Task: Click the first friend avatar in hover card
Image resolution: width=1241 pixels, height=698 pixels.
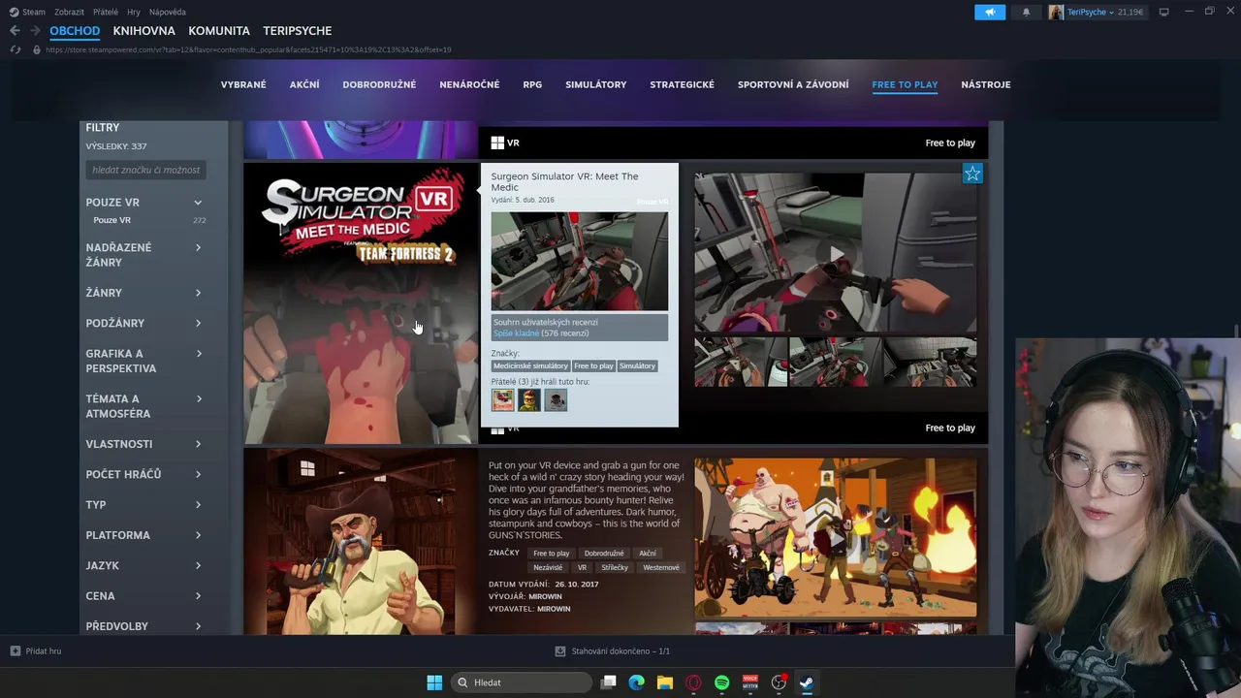Action: 502,399
